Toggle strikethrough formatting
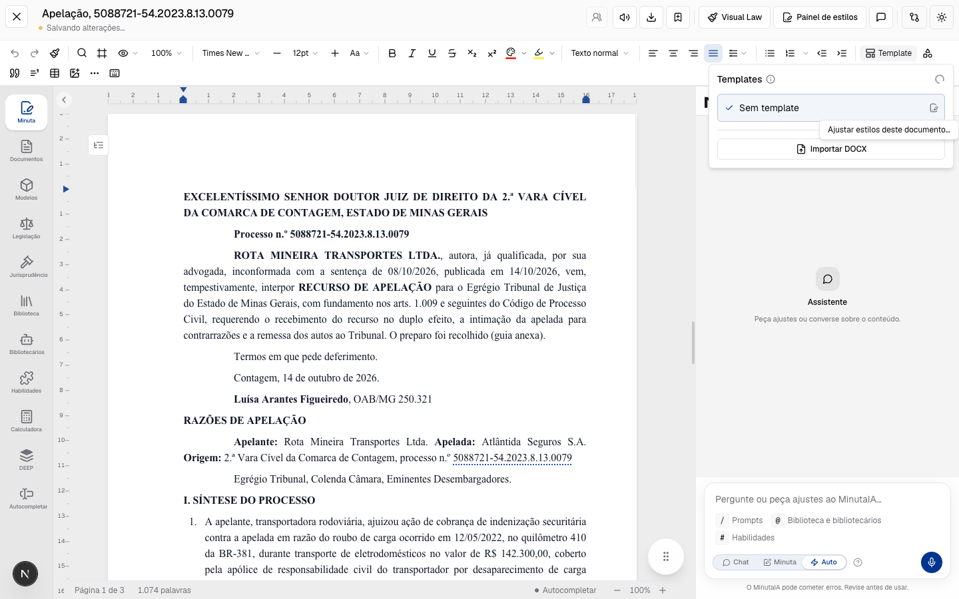Screen dimensions: 959x599 coord(452,53)
